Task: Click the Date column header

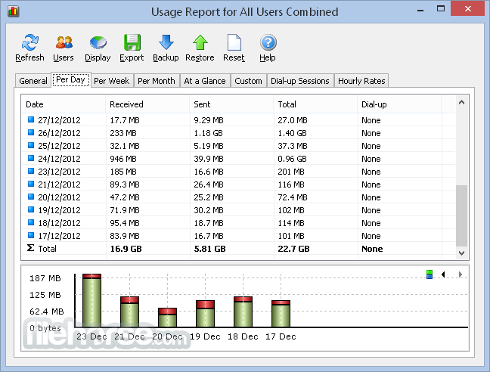Action: pos(35,104)
